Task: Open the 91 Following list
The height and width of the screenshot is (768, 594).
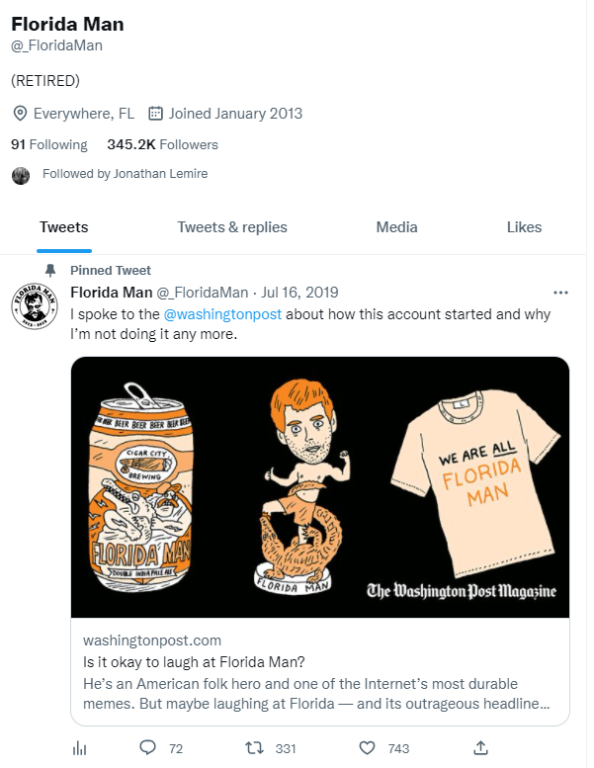Action: click(x=49, y=144)
